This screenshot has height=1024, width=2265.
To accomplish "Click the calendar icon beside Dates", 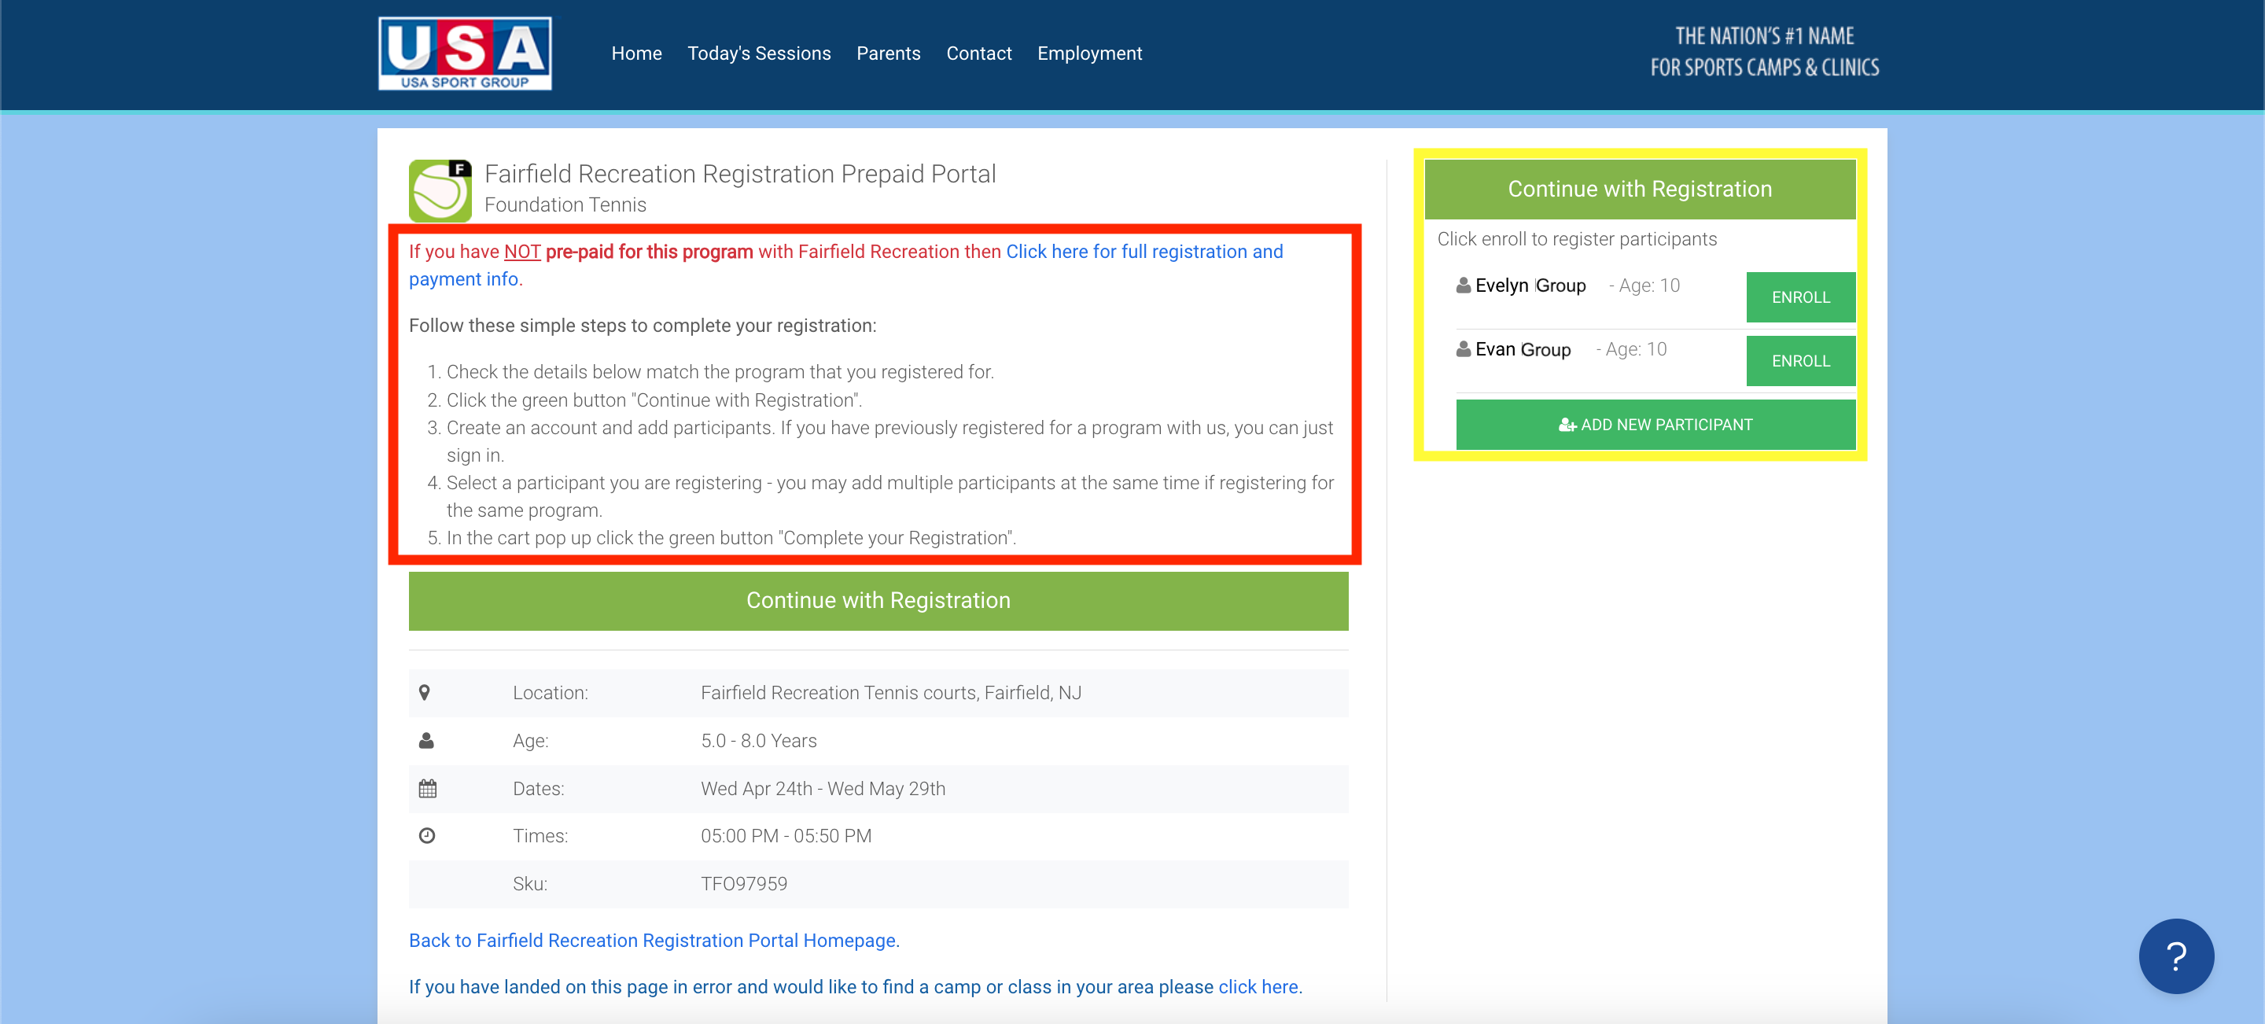I will (x=427, y=788).
